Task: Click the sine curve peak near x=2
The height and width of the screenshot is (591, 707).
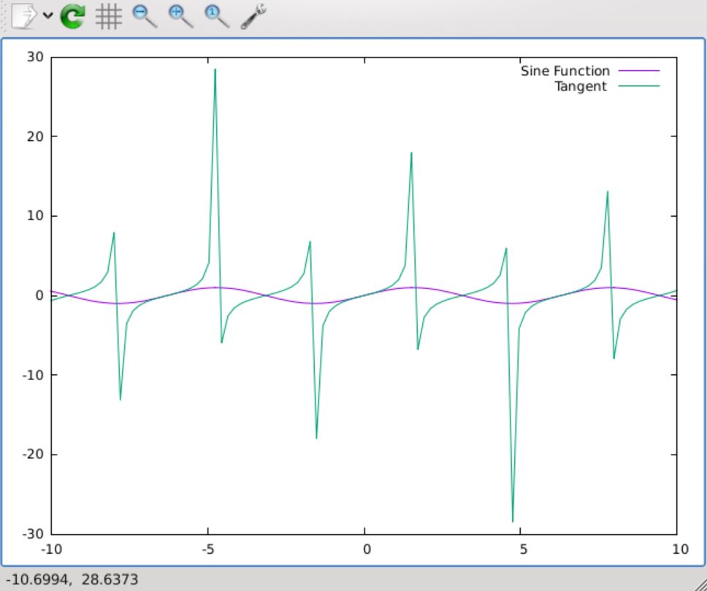Action: pyautogui.click(x=414, y=287)
